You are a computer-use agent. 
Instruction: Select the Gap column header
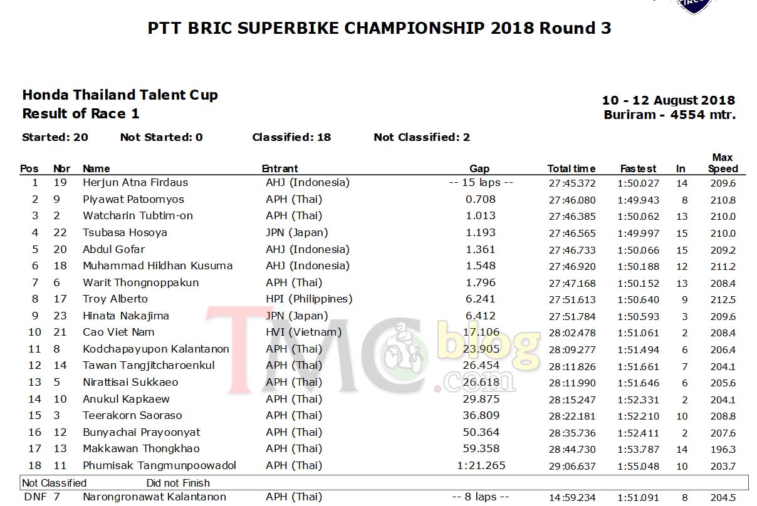(479, 168)
